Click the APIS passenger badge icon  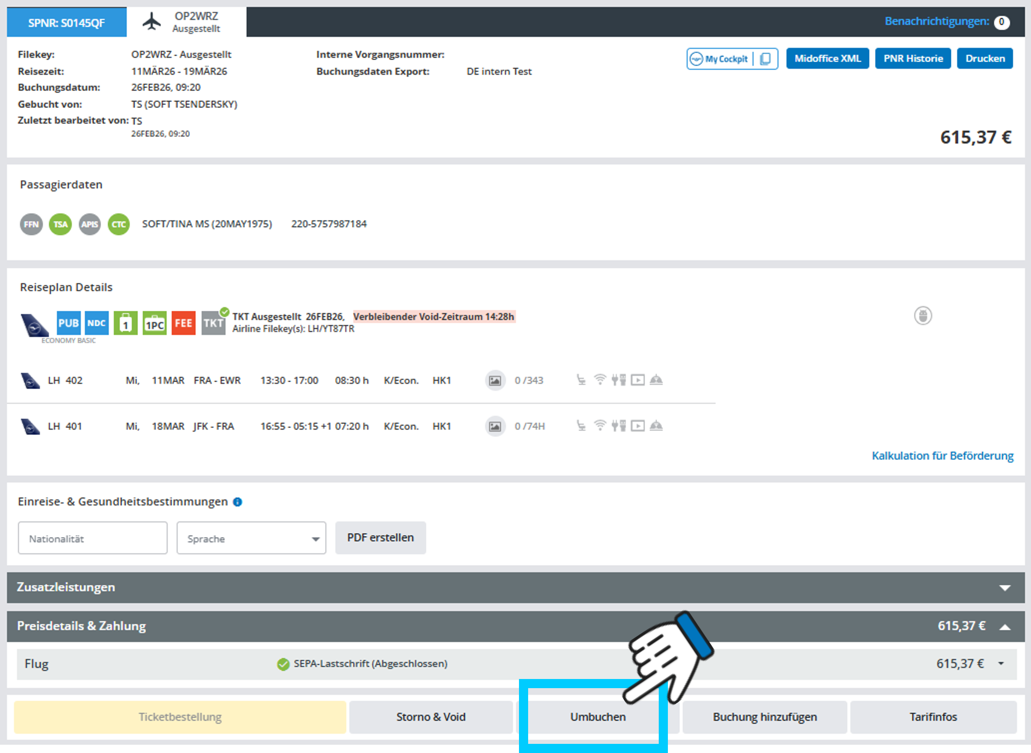[x=89, y=224]
